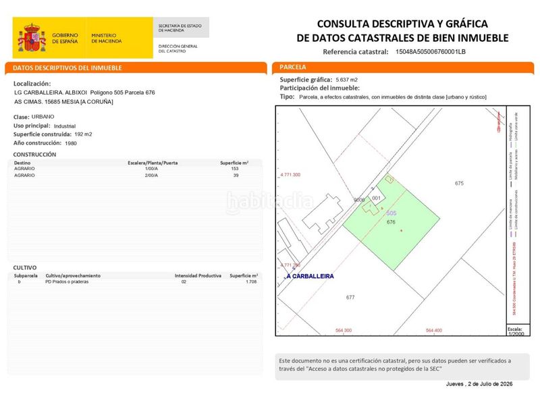Click productive intensity value '02'
Image resolution: width=540 pixels, height=405 pixels.
[184, 281]
